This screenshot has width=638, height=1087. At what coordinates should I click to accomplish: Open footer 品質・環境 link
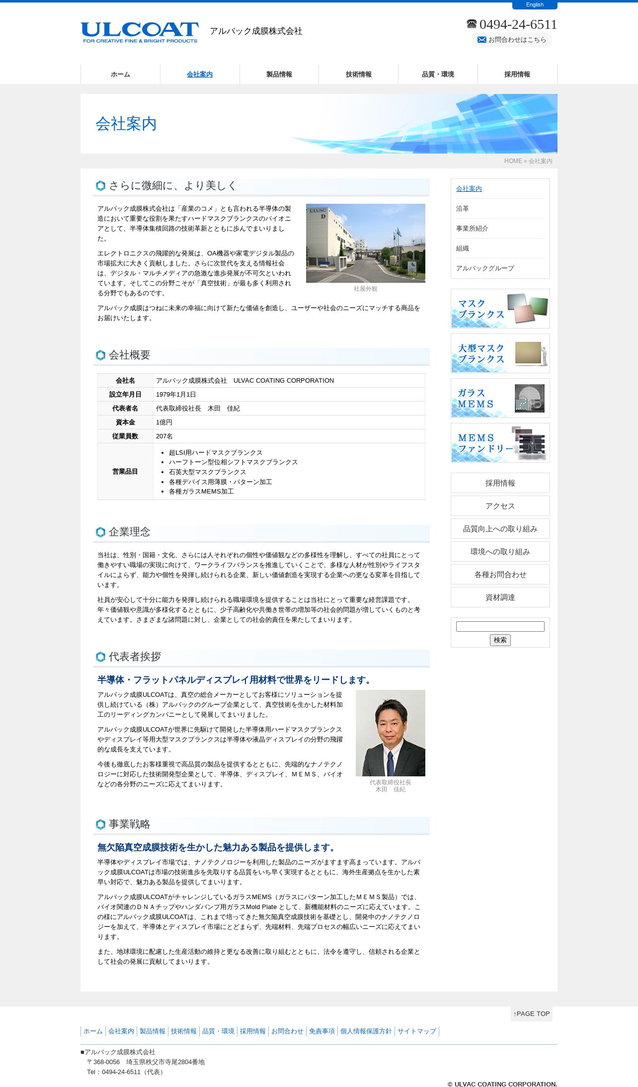pyautogui.click(x=218, y=1031)
